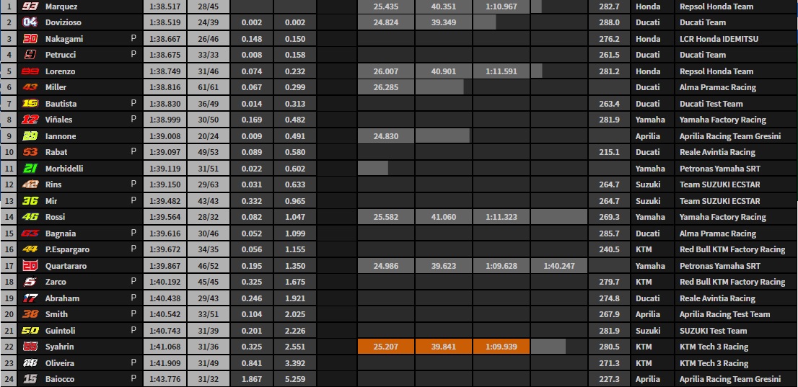Click Bautista's number 19 badge
The height and width of the screenshot is (387, 798).
pyautogui.click(x=30, y=104)
